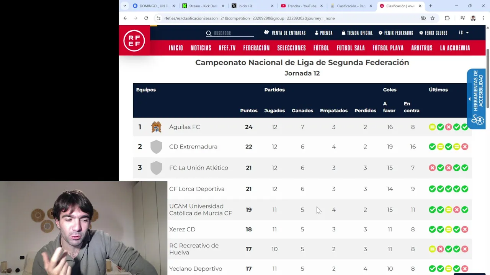Click FC La Unión Atlético first loss icon
This screenshot has height=275, width=490.
coord(432,168)
